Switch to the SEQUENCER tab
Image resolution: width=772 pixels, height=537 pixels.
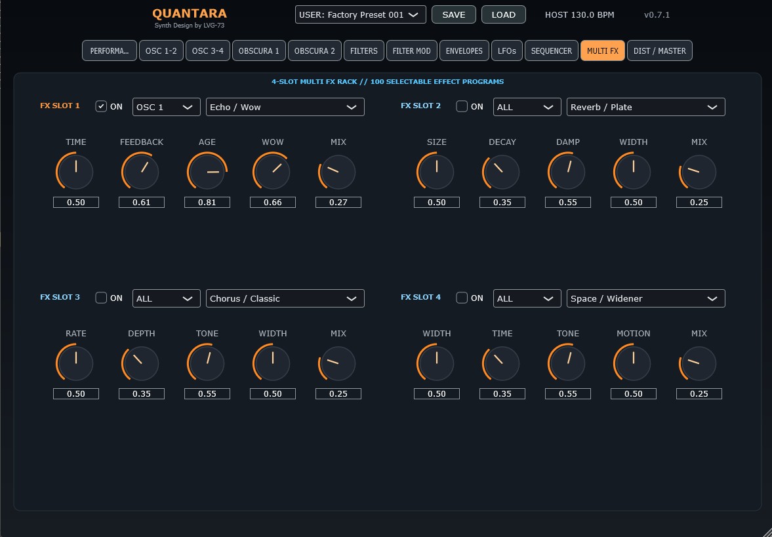point(552,50)
